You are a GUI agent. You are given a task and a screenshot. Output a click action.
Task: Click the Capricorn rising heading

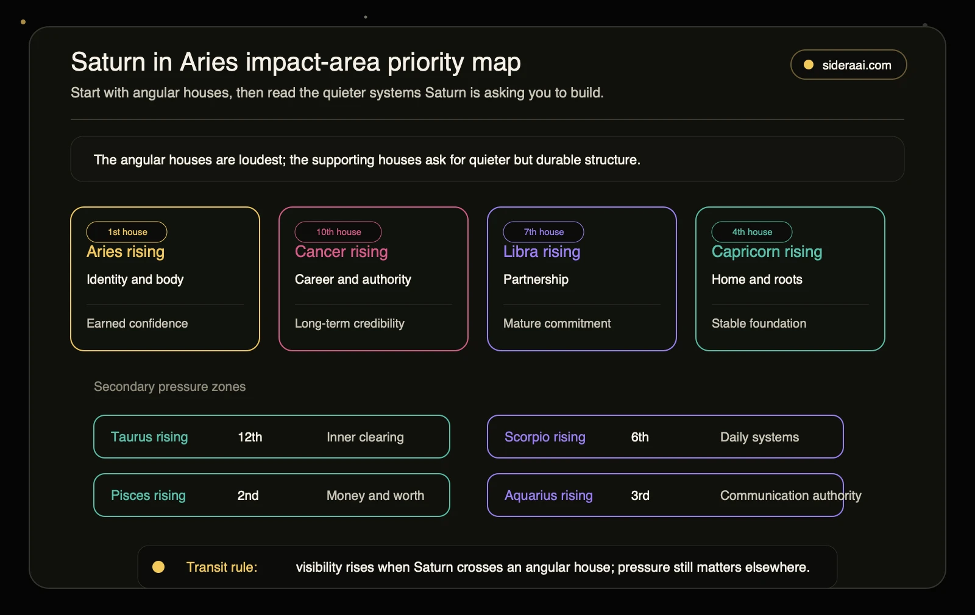767,252
